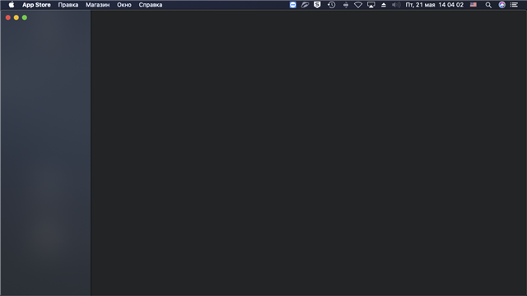Open the Правка menu
The image size is (527, 296).
pos(68,5)
